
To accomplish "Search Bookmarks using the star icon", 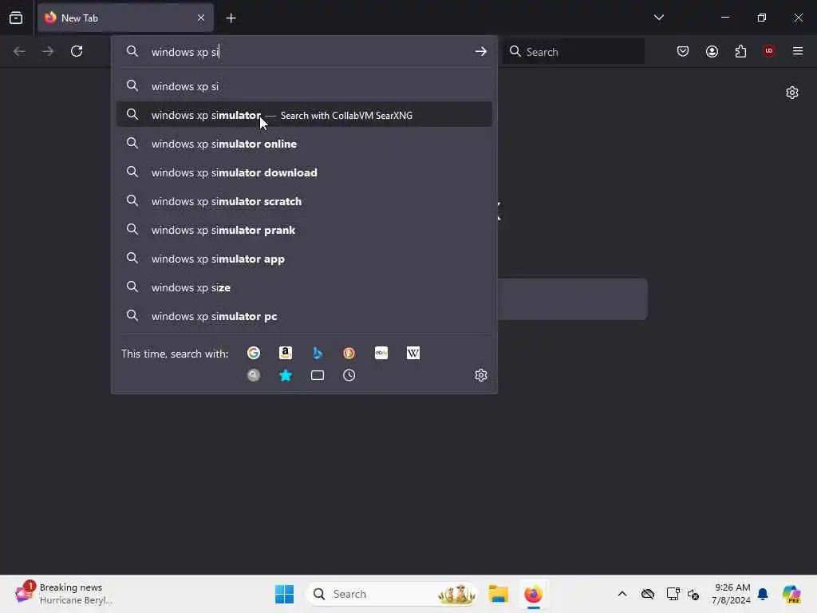I will click(x=286, y=375).
